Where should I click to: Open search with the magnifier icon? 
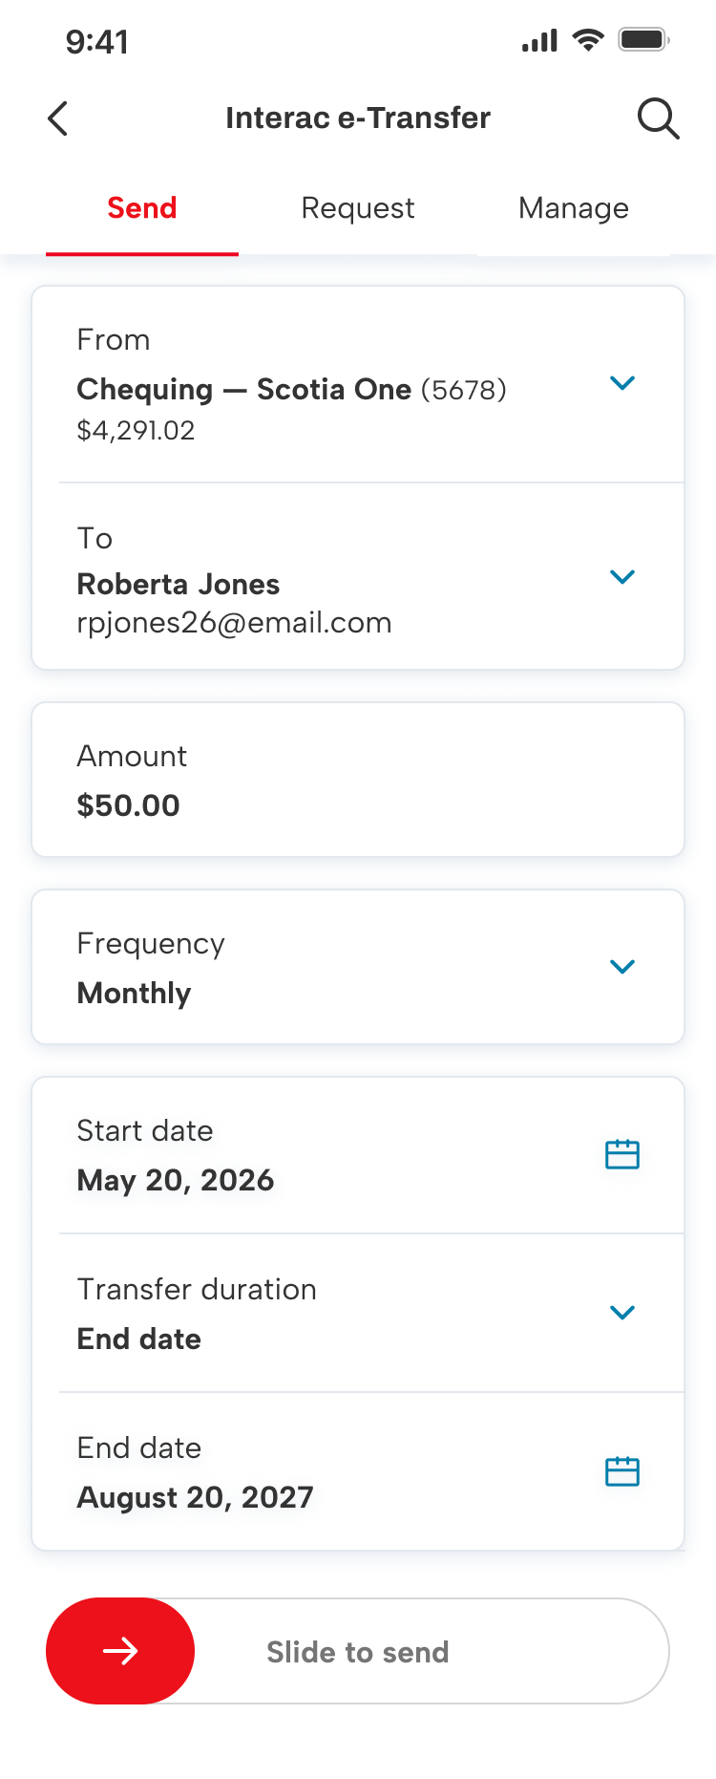point(658,118)
